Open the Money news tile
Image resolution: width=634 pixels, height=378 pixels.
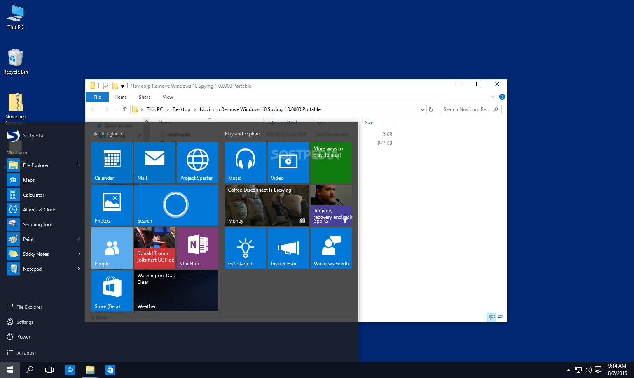(267, 205)
